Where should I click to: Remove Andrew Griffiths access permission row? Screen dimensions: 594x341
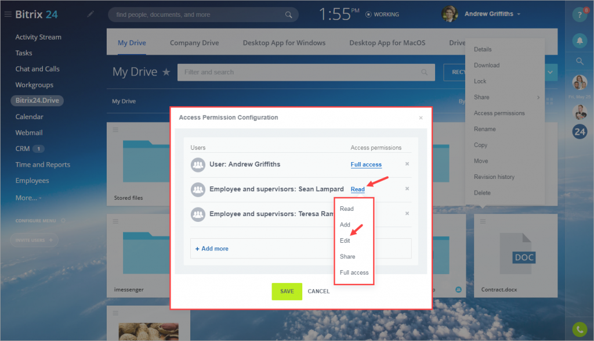[407, 164]
